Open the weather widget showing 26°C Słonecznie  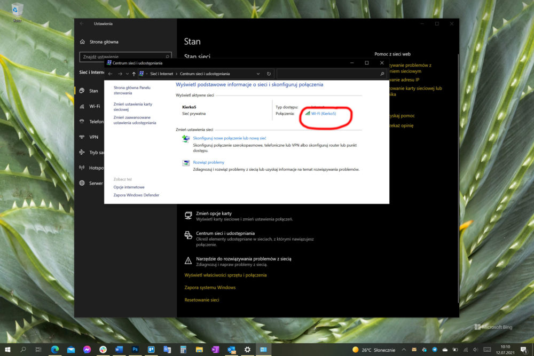pos(374,350)
